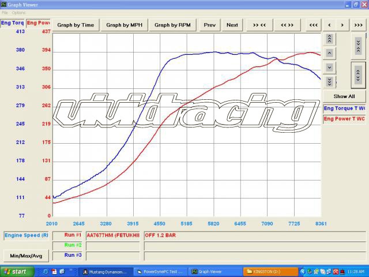This screenshot has height=277, width=369.
Task: Click the Show All button
Action: click(344, 96)
